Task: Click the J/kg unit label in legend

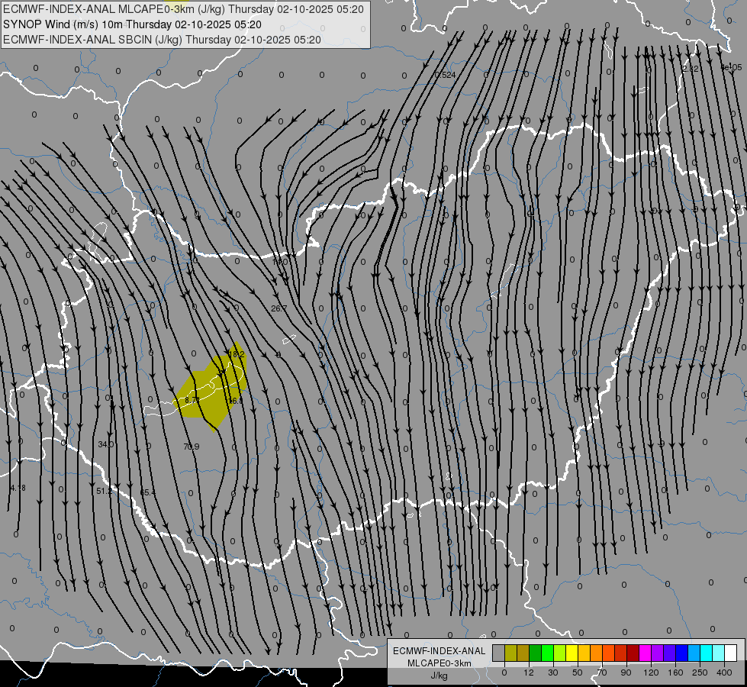Action: tap(440, 676)
